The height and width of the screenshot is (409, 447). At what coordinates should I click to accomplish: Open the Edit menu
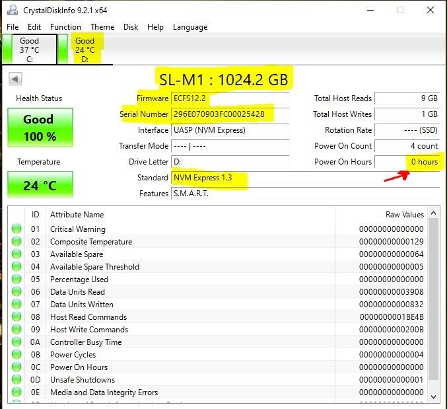pos(34,27)
